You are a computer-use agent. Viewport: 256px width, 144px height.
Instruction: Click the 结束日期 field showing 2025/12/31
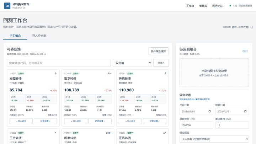pos(232,112)
